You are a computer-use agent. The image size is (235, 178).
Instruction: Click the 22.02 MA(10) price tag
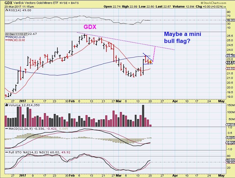pos(230,69)
